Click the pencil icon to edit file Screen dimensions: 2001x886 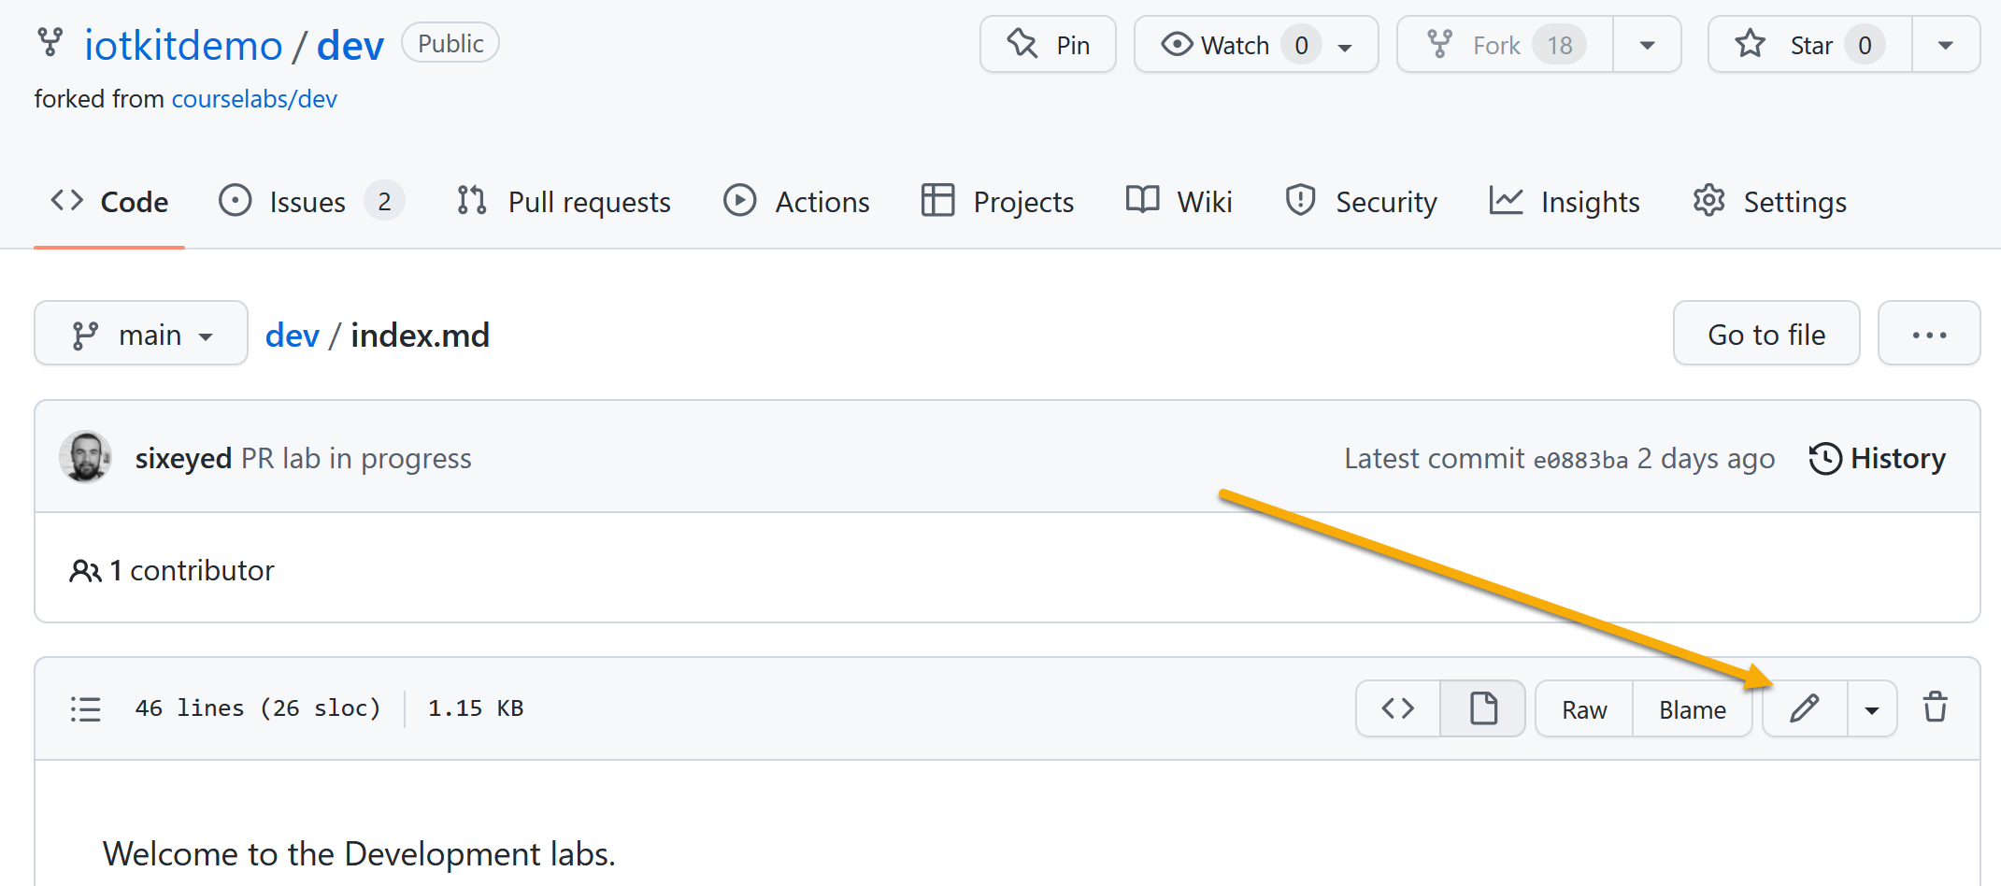point(1805,708)
